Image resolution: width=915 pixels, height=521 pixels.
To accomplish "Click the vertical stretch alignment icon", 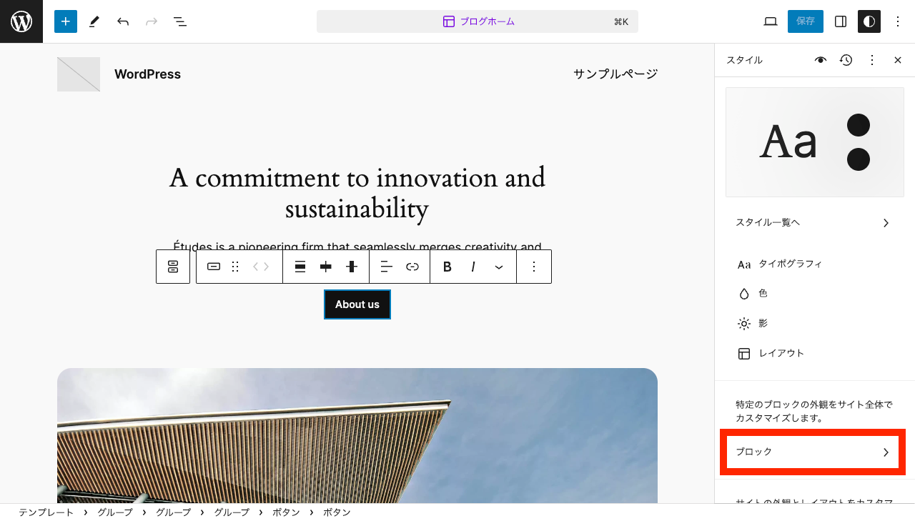I will (x=352, y=267).
